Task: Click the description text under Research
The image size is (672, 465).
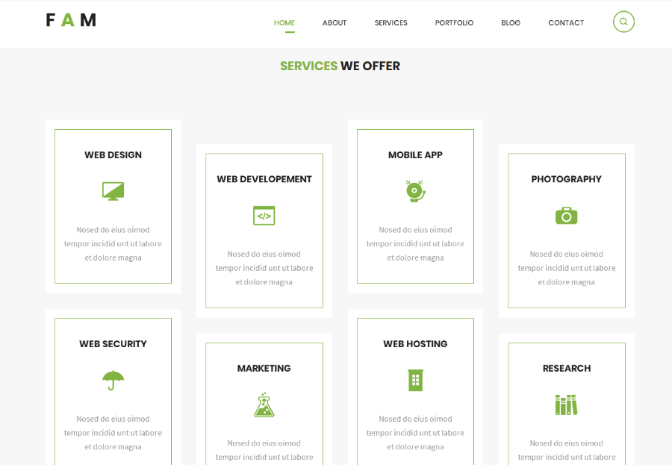Action: coord(566,451)
